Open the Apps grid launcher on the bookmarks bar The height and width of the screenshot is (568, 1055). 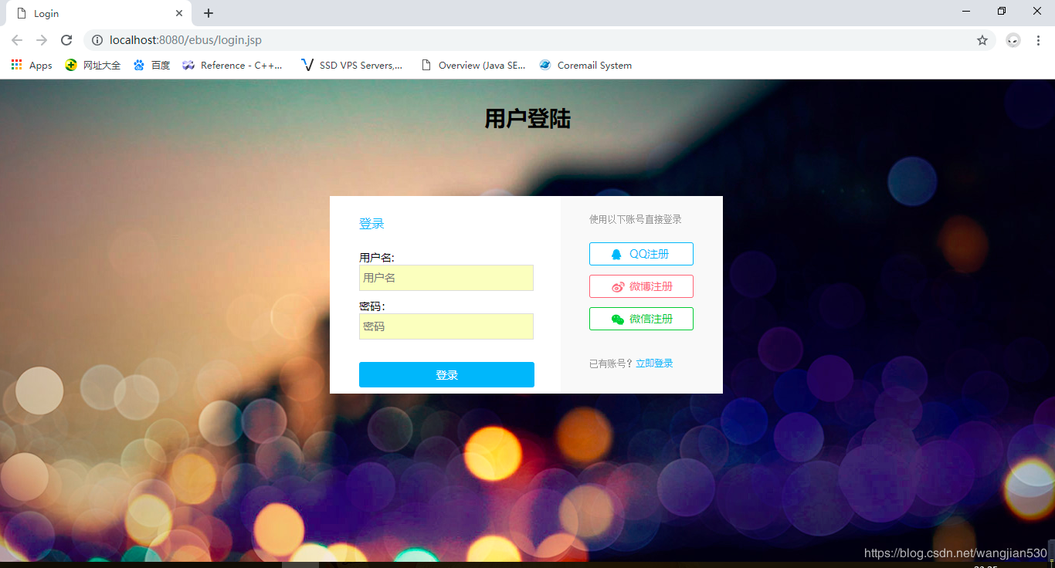[x=16, y=65]
